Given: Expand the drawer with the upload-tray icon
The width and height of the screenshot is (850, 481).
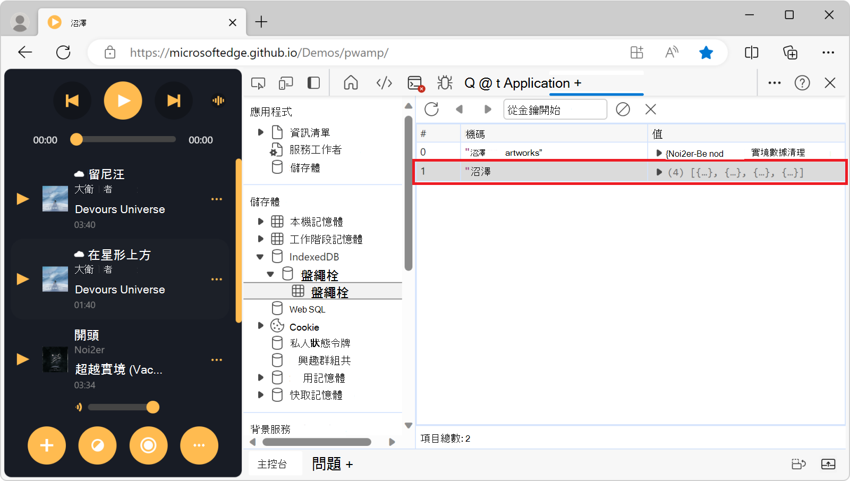Looking at the screenshot, I should [828, 464].
